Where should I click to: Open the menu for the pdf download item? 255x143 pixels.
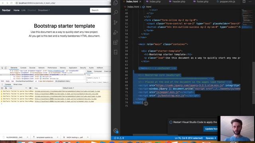88,137
